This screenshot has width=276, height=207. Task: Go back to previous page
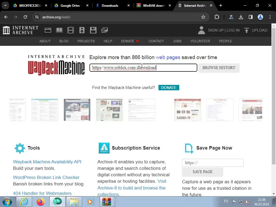coord(6,17)
